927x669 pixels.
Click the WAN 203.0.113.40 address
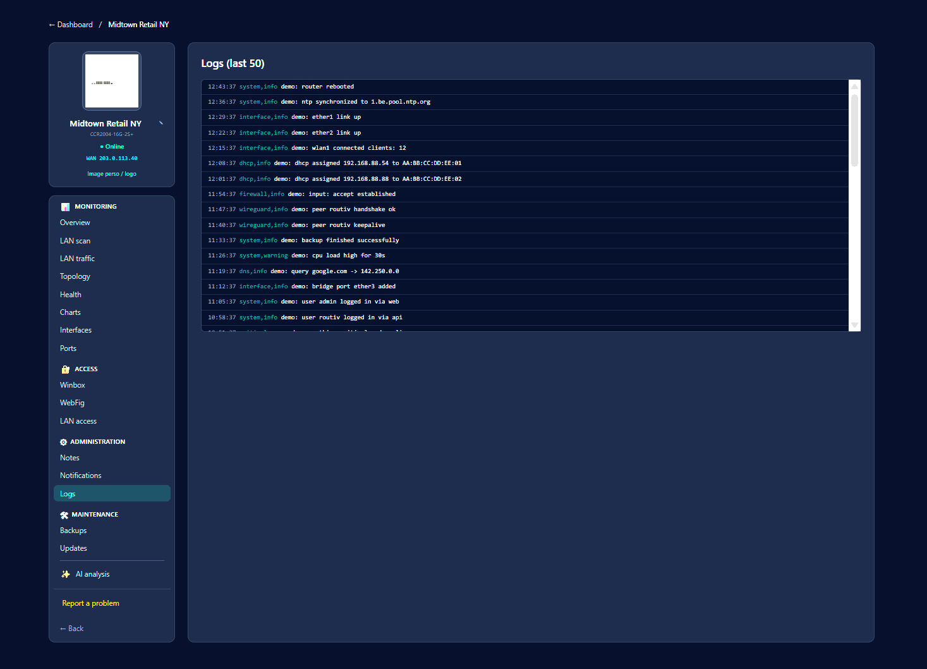112,159
